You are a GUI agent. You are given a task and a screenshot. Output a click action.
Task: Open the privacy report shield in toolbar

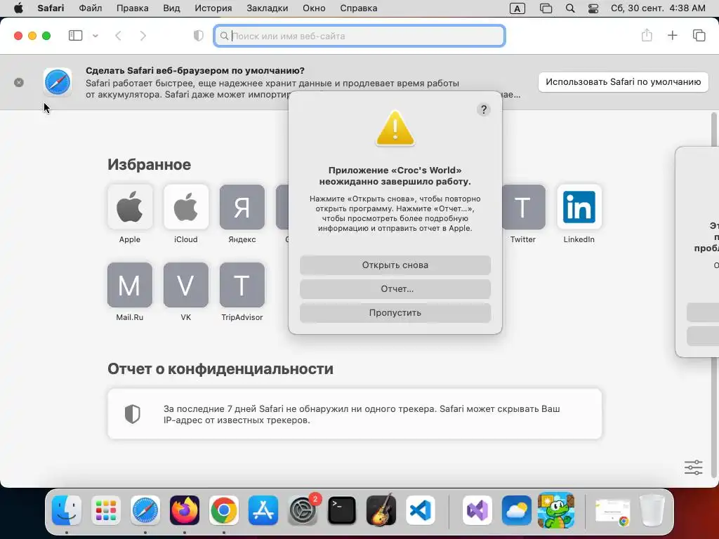pyautogui.click(x=198, y=36)
